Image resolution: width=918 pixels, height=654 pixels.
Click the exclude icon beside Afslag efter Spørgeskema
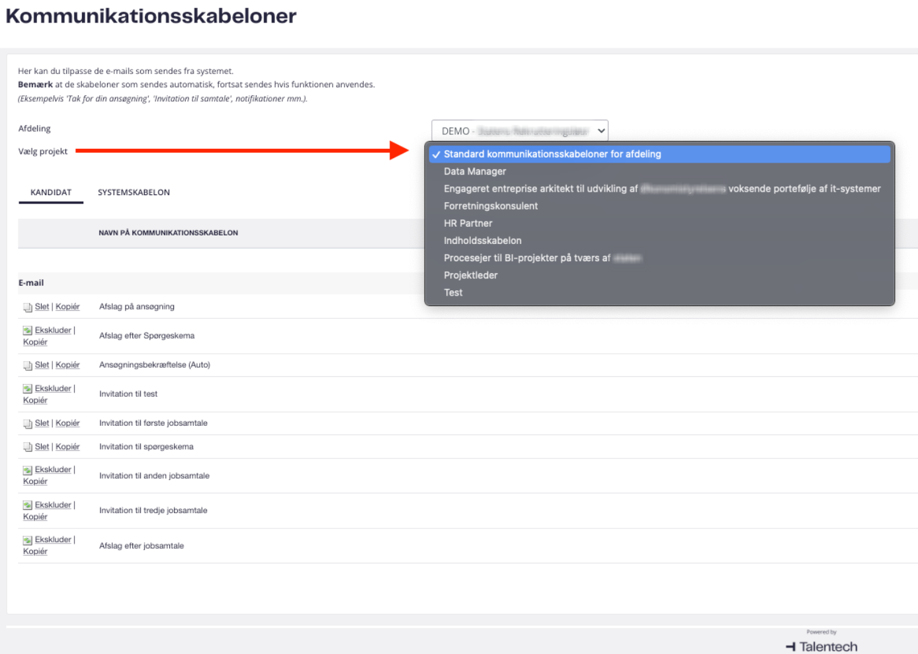pos(27,331)
